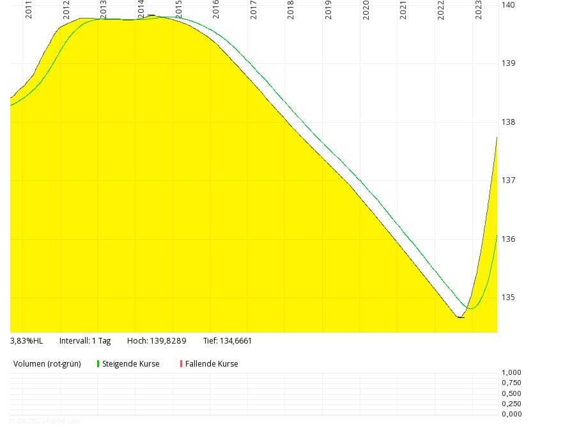Click the 140 price axis label
This screenshot has height=428, width=572.
(509, 4)
